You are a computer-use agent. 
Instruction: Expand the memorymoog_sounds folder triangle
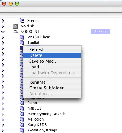coord(3,114)
